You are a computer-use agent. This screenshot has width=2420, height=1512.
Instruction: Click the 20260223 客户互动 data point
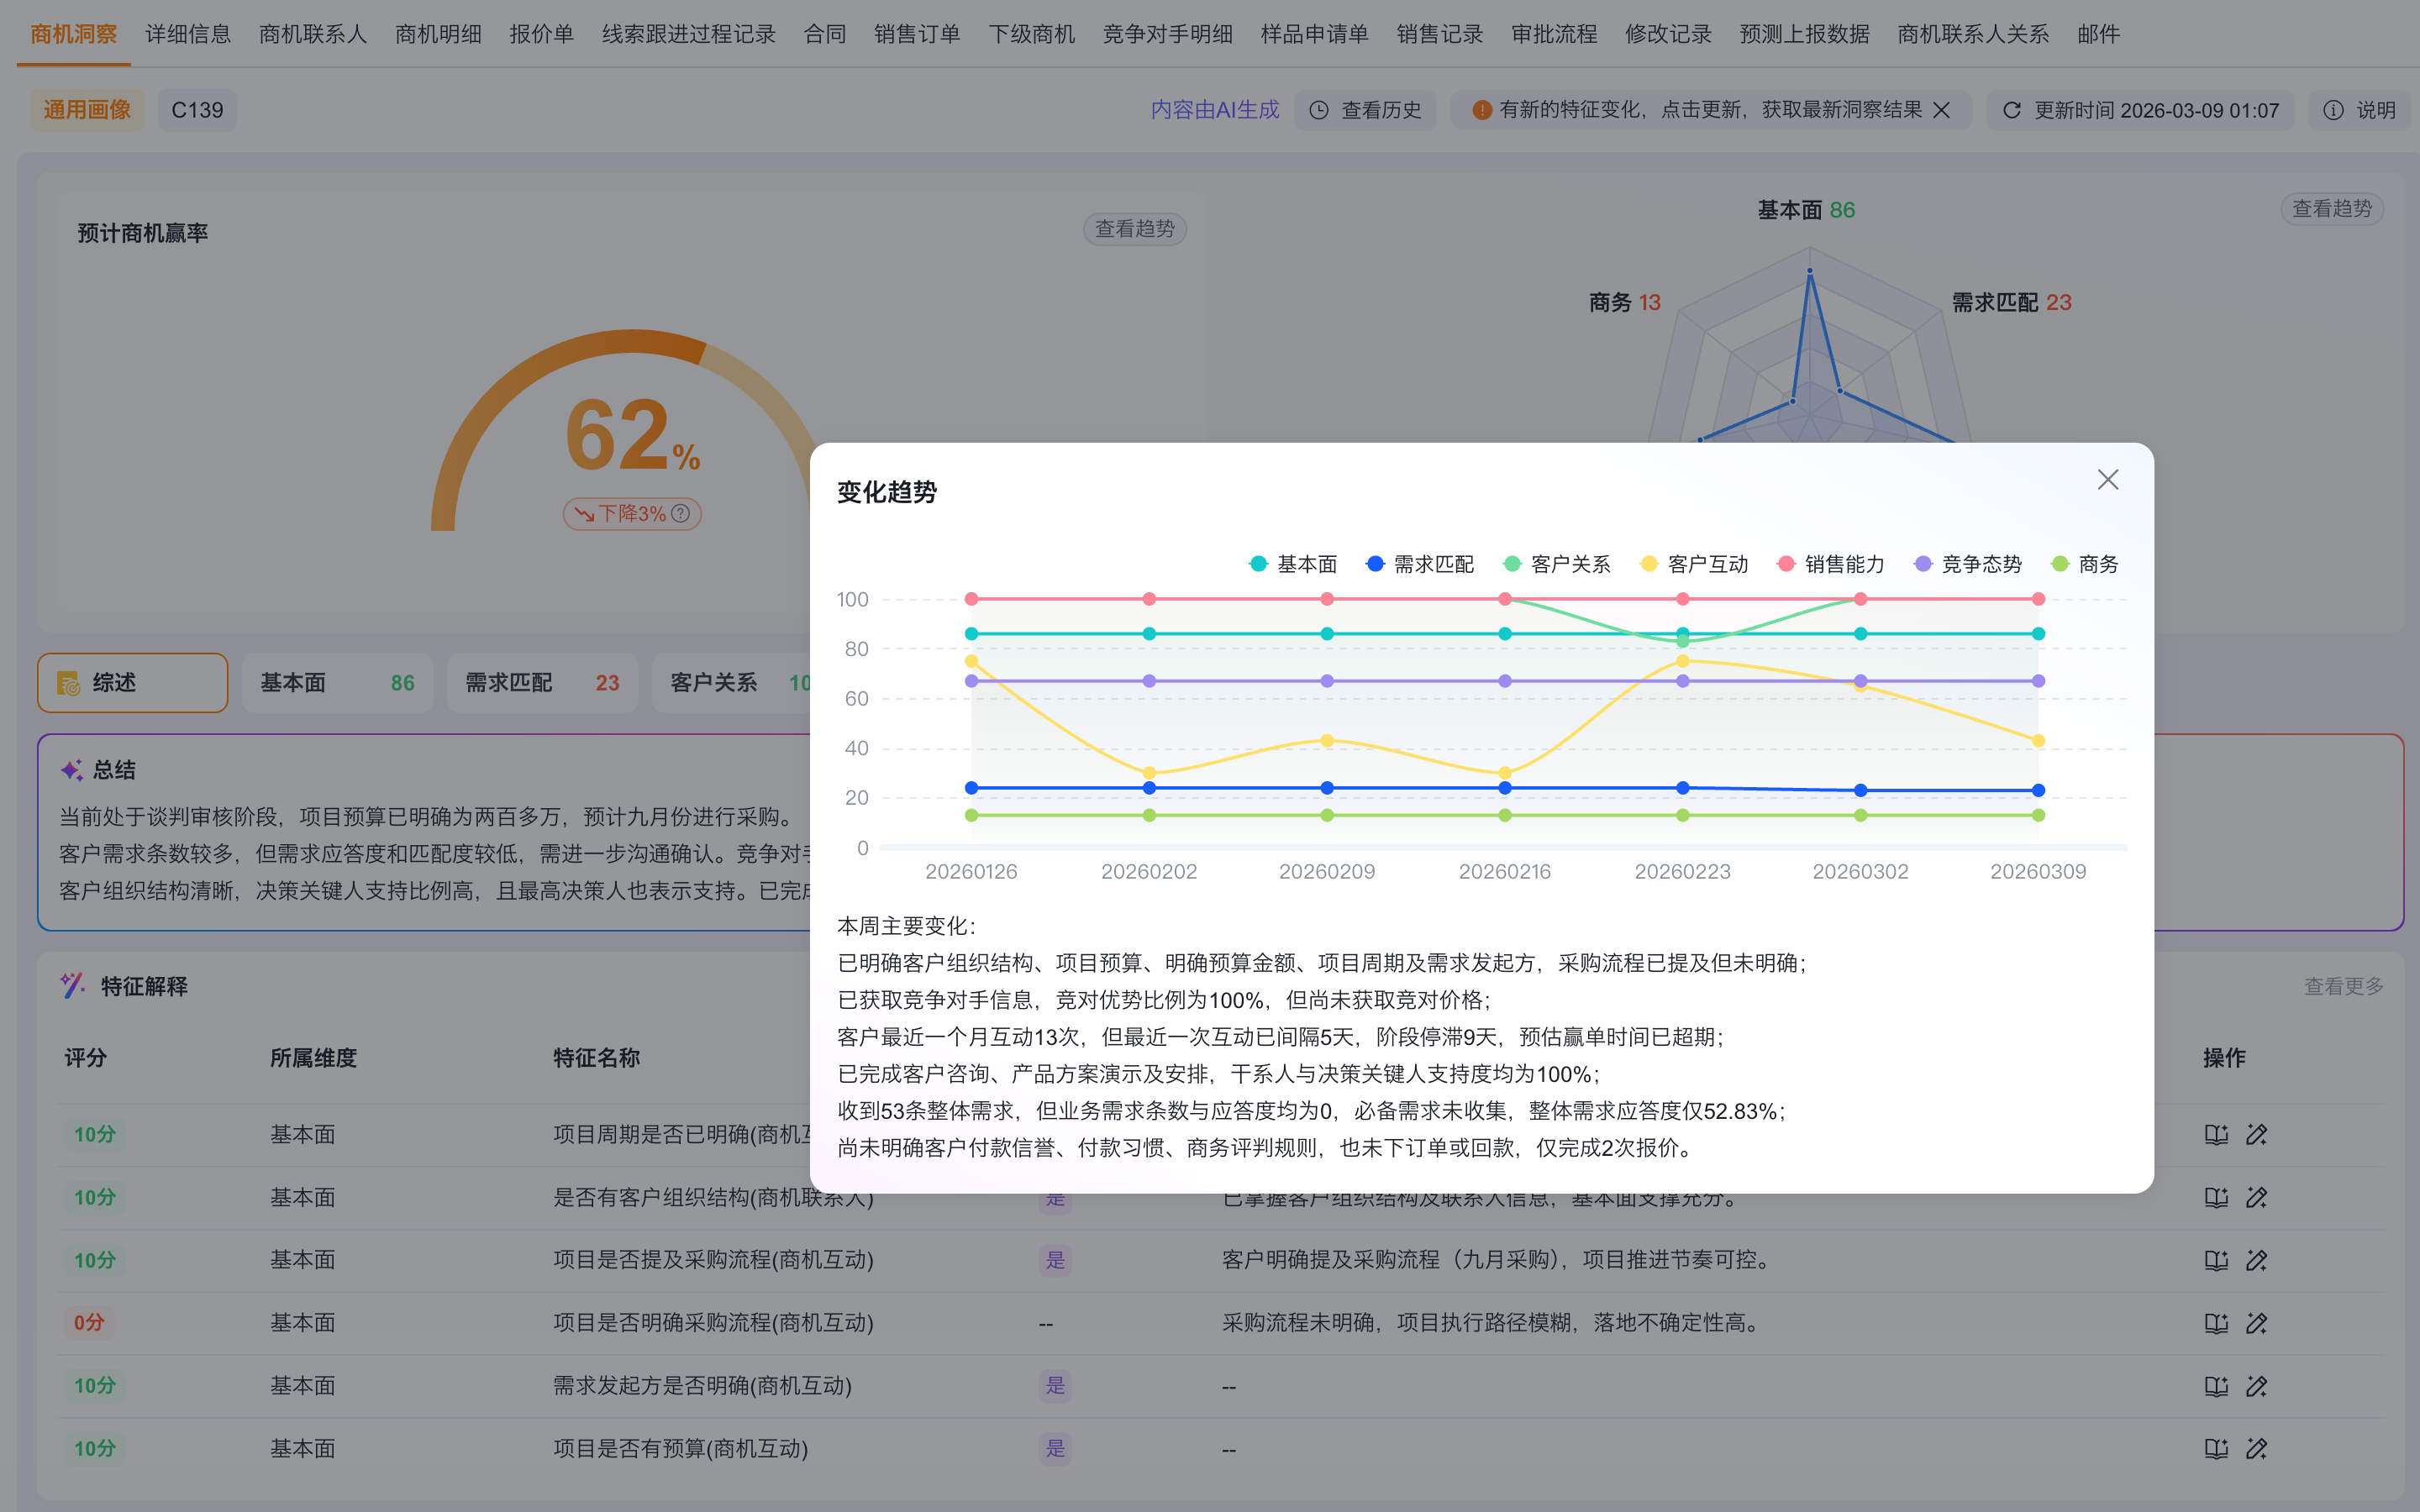click(x=1682, y=661)
